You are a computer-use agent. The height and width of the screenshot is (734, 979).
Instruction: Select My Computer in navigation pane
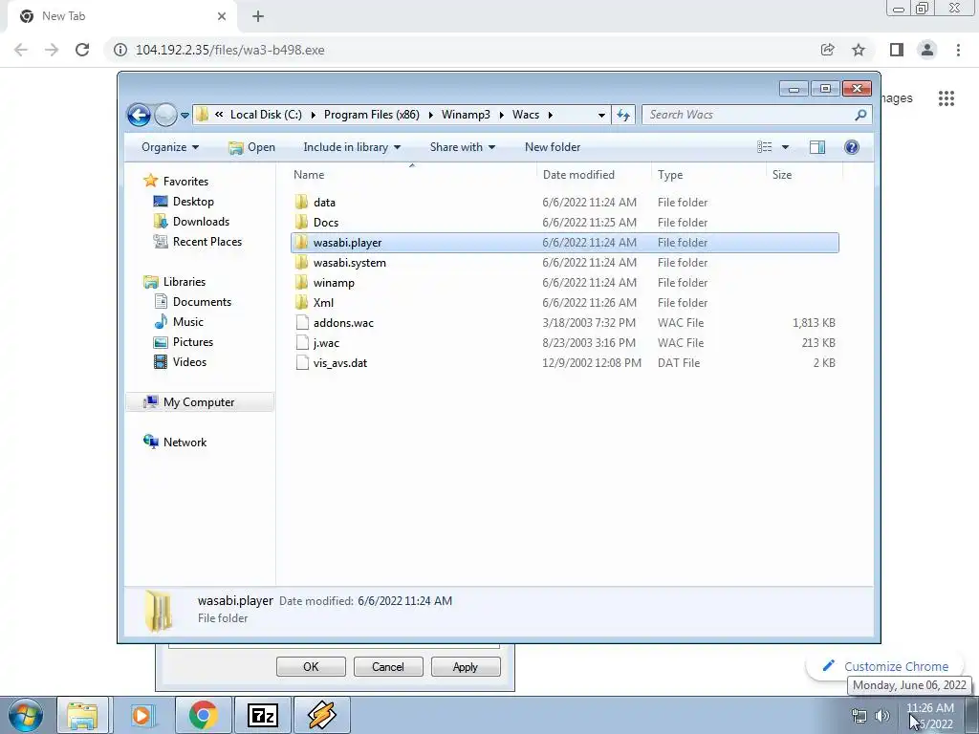199,402
